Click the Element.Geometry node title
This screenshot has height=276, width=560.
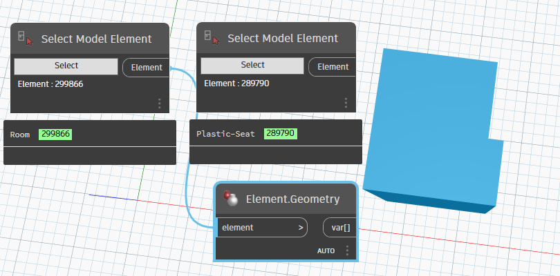292,199
